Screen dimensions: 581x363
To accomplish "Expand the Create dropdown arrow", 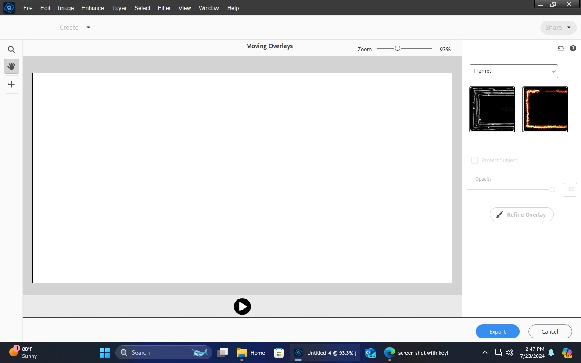I will 88,27.
